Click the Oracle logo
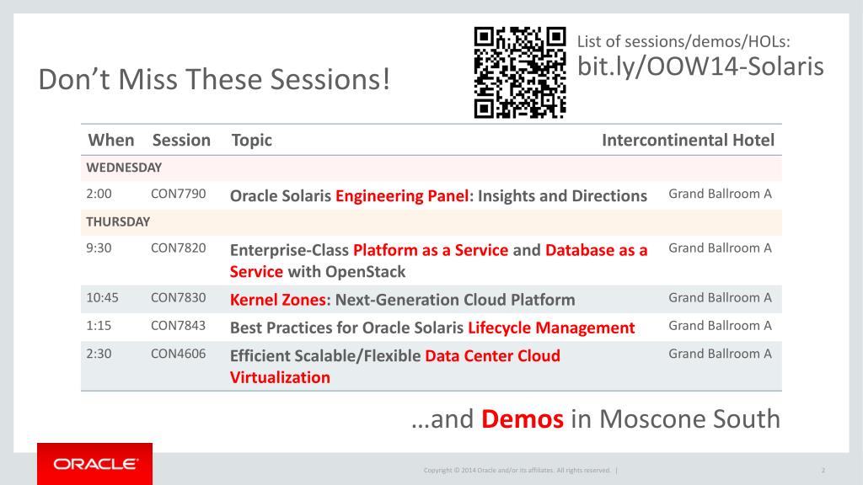Image resolution: width=863 pixels, height=485 pixels. (94, 464)
